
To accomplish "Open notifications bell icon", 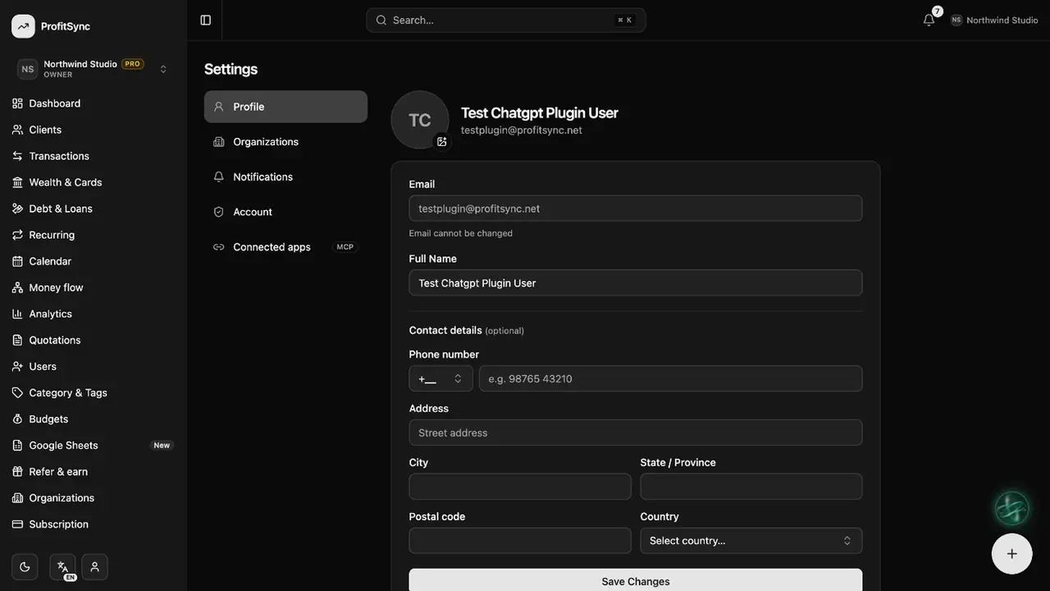I will click(929, 20).
